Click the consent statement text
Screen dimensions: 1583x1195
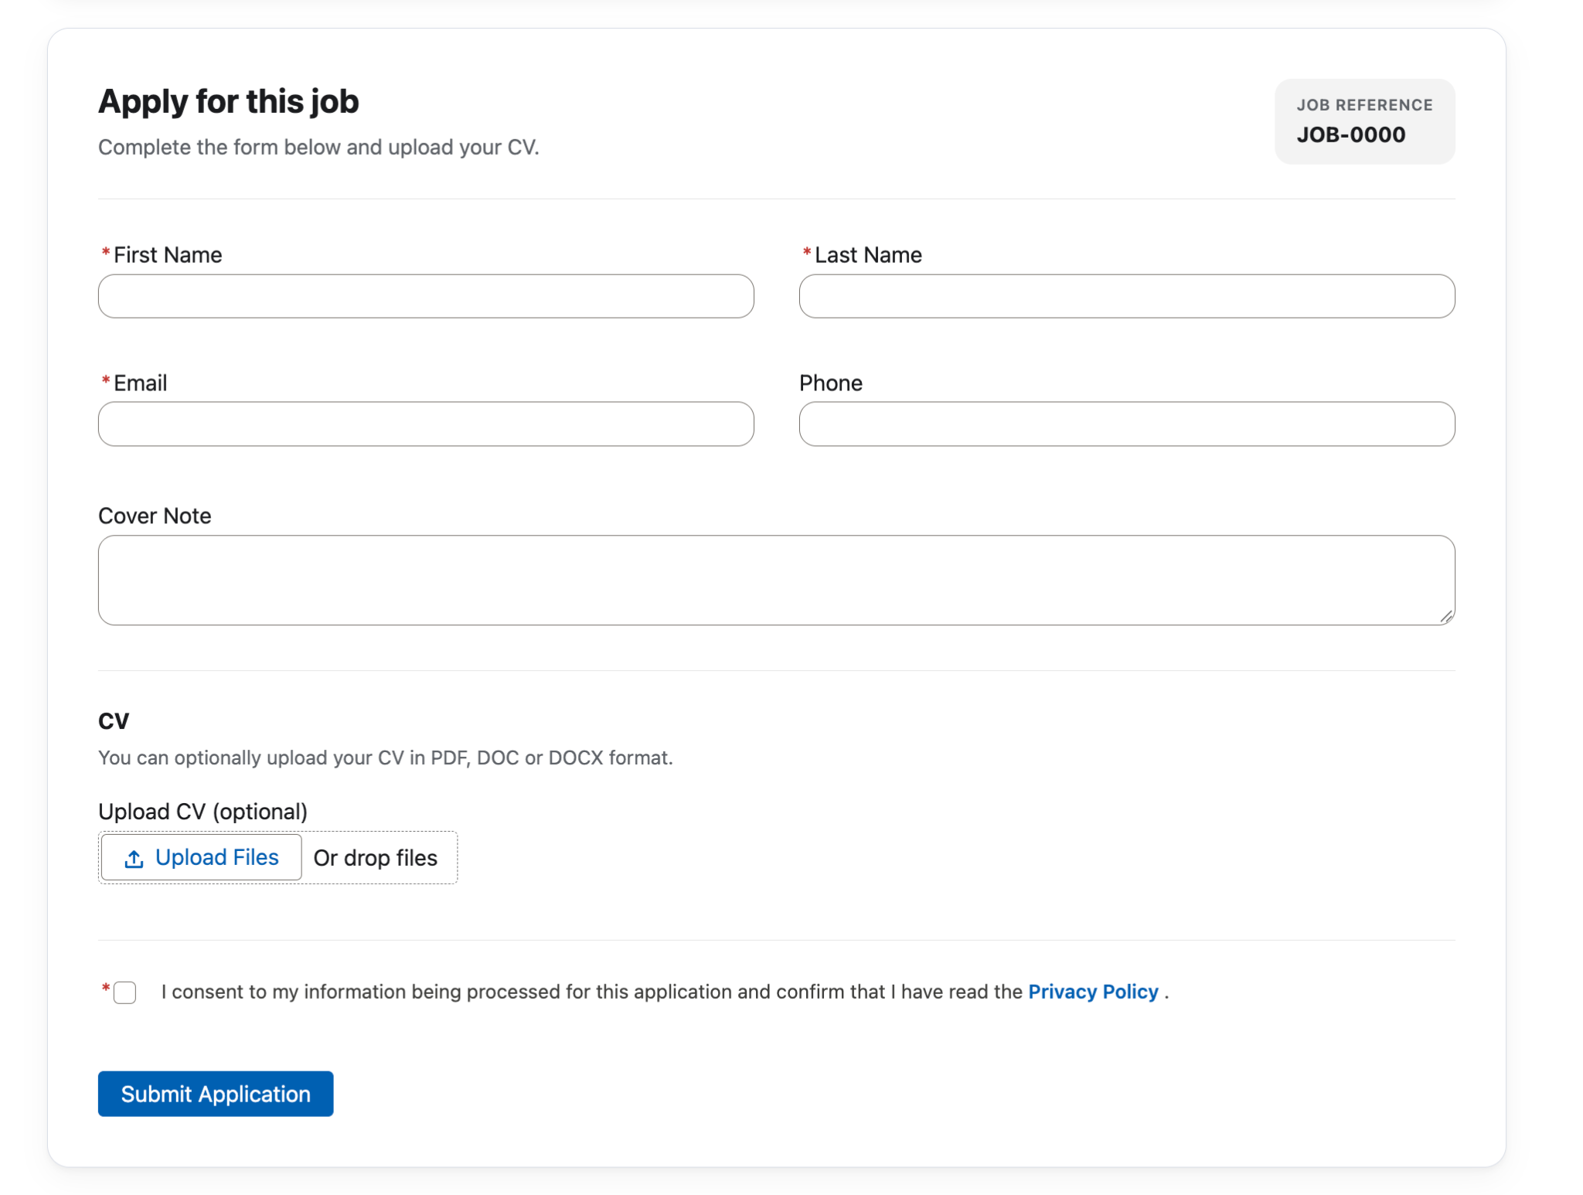[665, 992]
